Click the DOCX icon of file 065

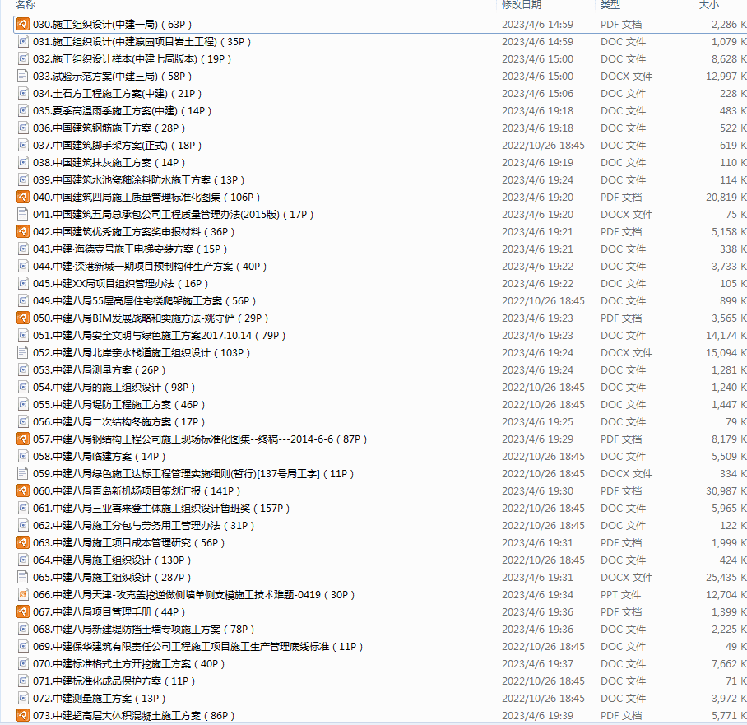[x=22, y=577]
